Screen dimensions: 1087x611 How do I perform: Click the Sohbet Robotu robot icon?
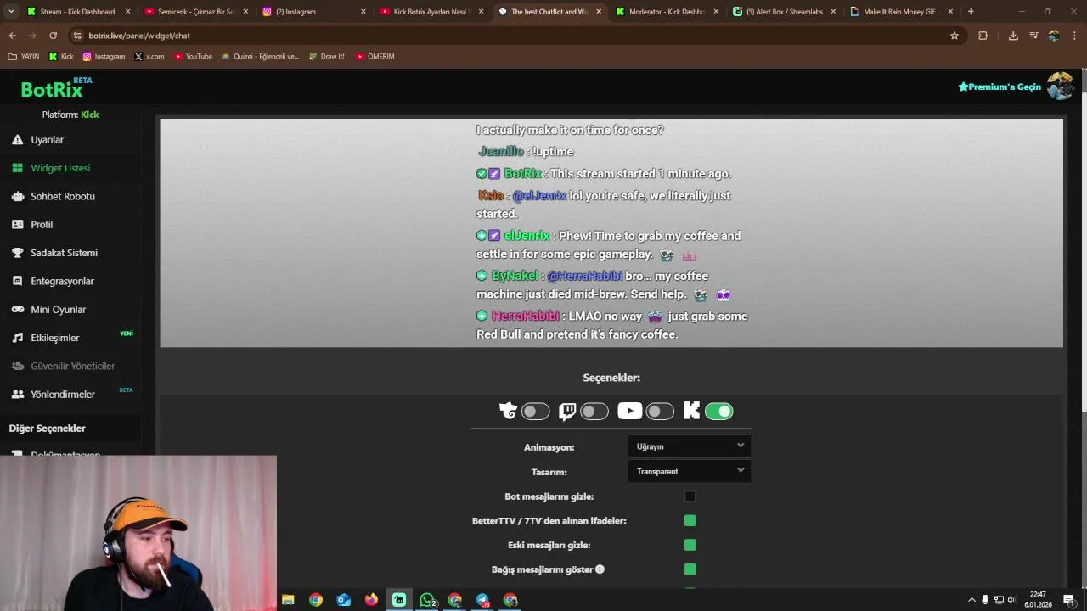(x=17, y=196)
